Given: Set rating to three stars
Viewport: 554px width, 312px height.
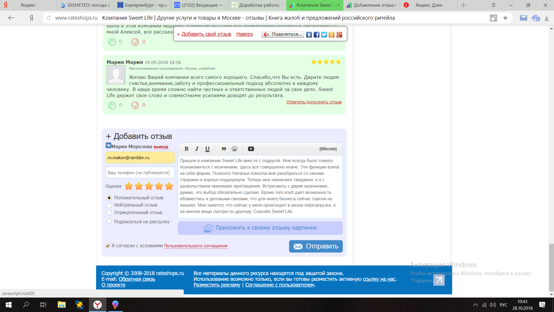Looking at the screenshot, I should click(149, 186).
